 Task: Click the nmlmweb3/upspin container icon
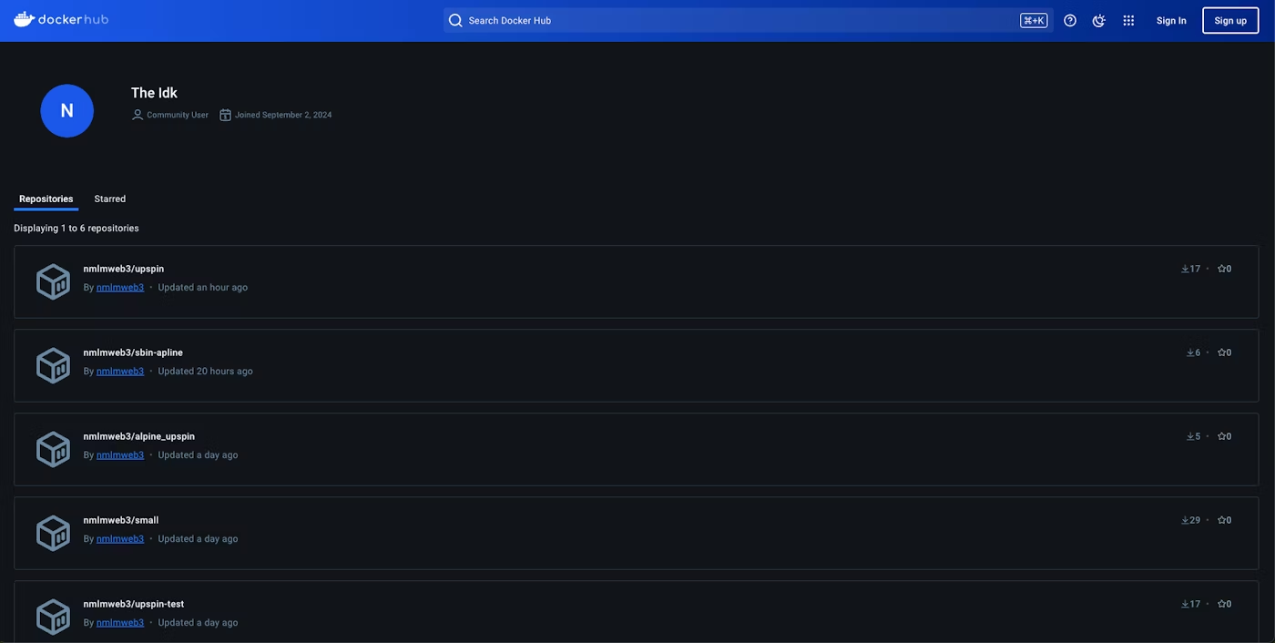53,281
